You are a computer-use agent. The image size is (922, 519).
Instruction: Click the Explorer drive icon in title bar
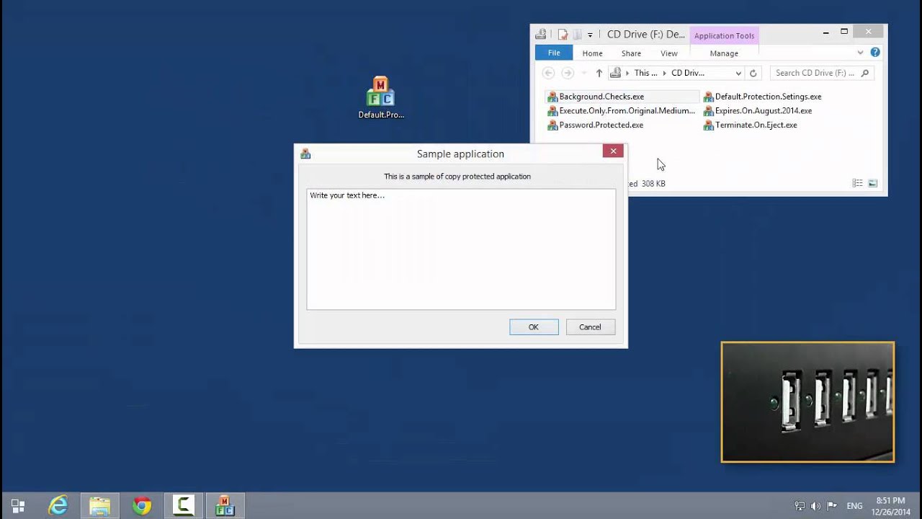coord(541,34)
